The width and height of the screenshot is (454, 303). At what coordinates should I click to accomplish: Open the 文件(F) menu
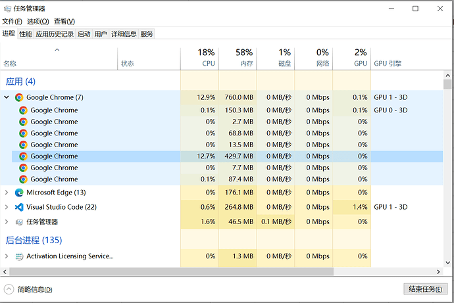[12, 22]
